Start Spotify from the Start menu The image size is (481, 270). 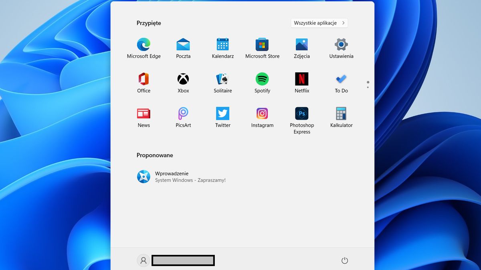pyautogui.click(x=262, y=80)
